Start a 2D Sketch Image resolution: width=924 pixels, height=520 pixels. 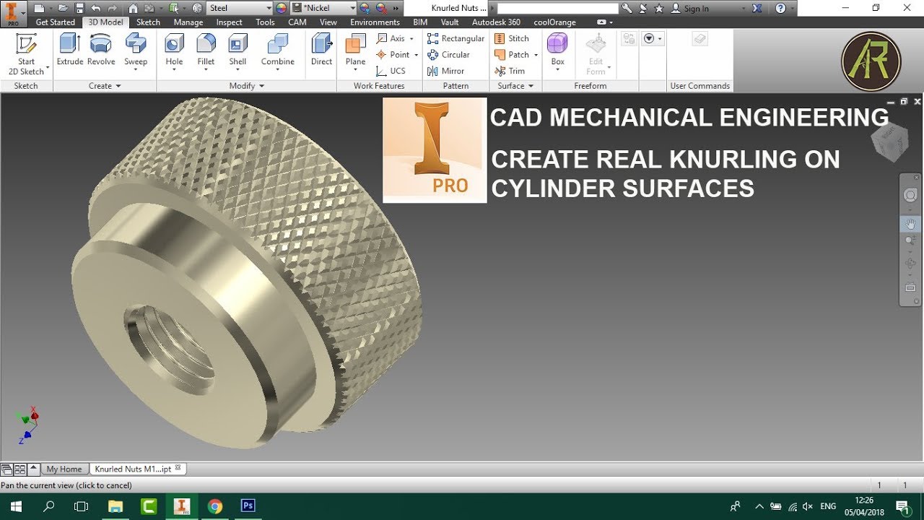click(x=27, y=54)
